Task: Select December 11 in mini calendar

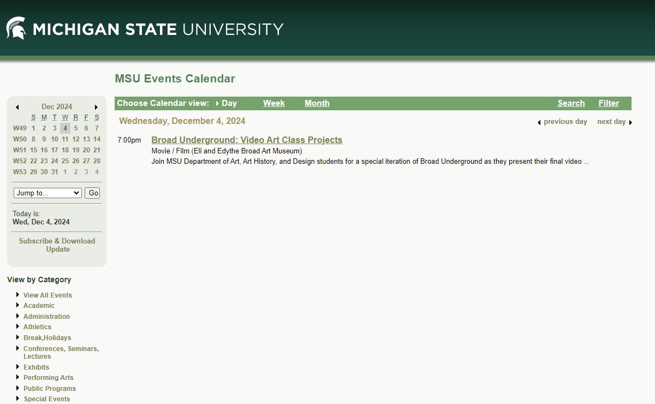Action: [x=65, y=139]
